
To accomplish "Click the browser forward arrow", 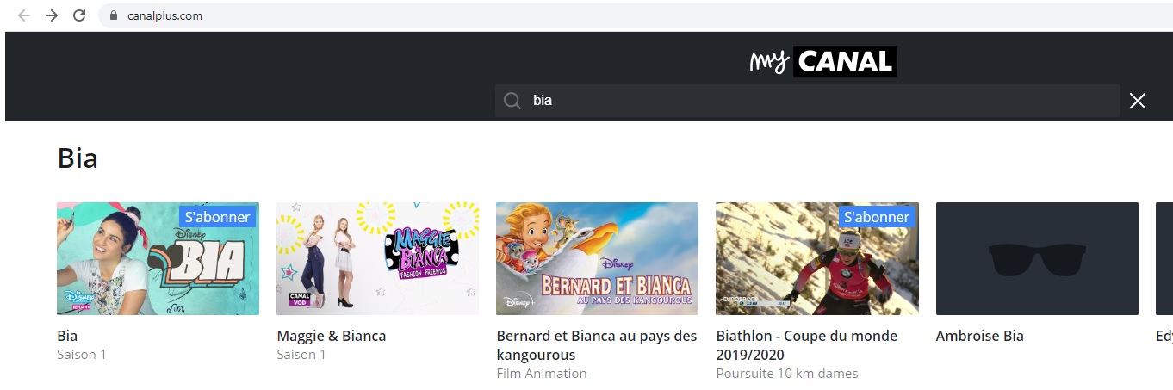I will [x=52, y=15].
